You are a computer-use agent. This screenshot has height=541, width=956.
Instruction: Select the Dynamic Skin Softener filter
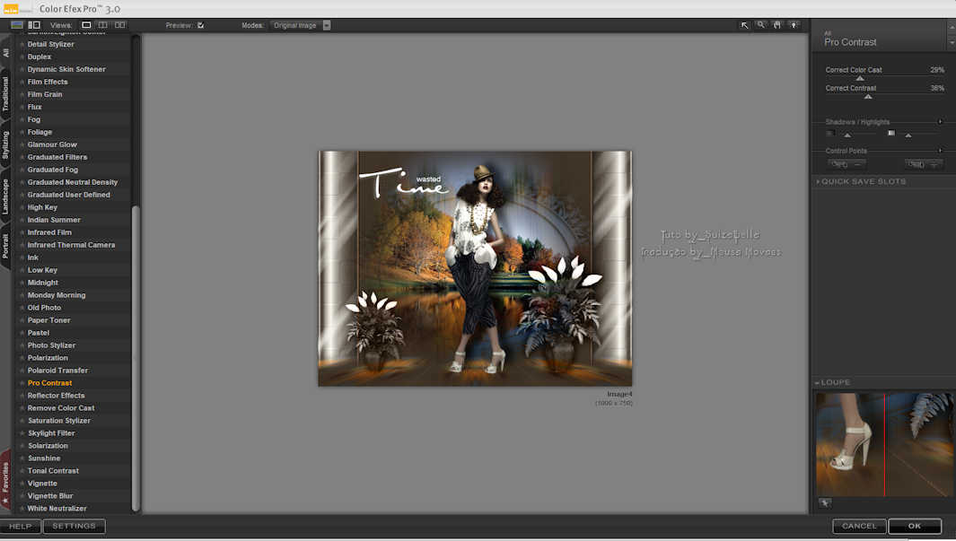tap(66, 69)
